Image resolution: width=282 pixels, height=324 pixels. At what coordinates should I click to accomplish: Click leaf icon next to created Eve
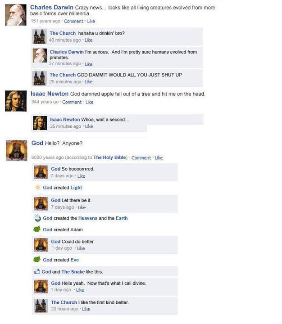37,259
